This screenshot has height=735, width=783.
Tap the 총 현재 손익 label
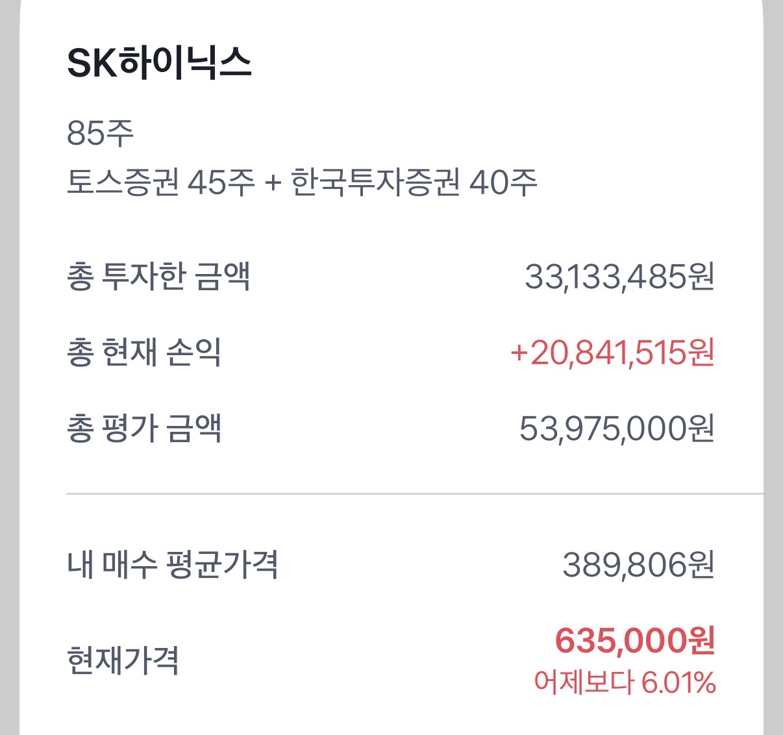144,353
